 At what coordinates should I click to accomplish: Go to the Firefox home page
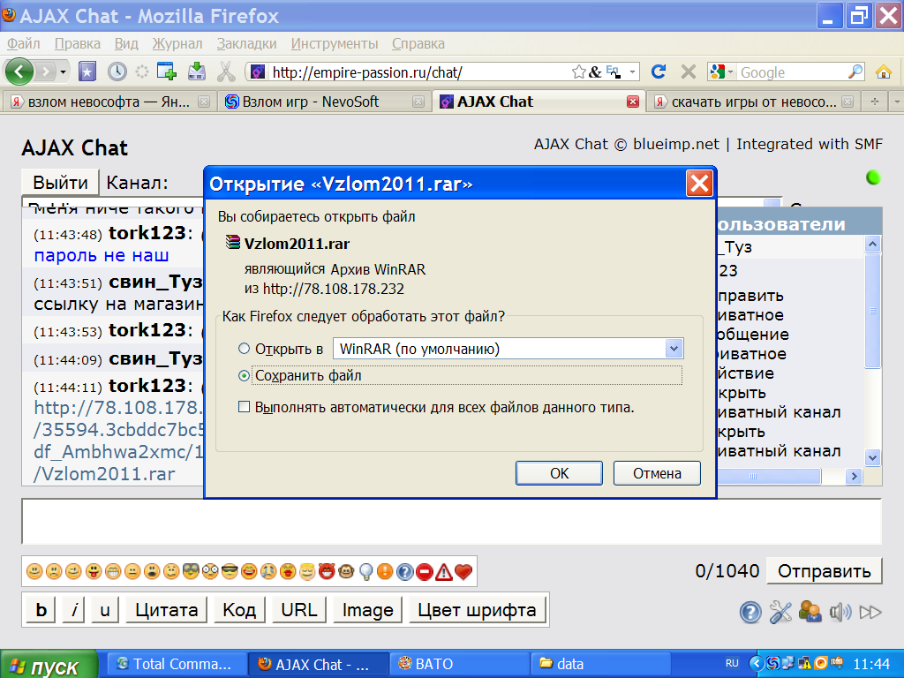[x=883, y=72]
